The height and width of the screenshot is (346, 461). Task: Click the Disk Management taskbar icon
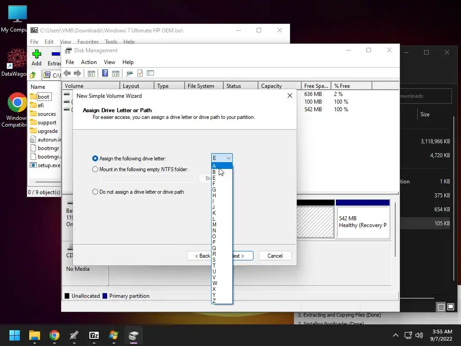(x=133, y=335)
